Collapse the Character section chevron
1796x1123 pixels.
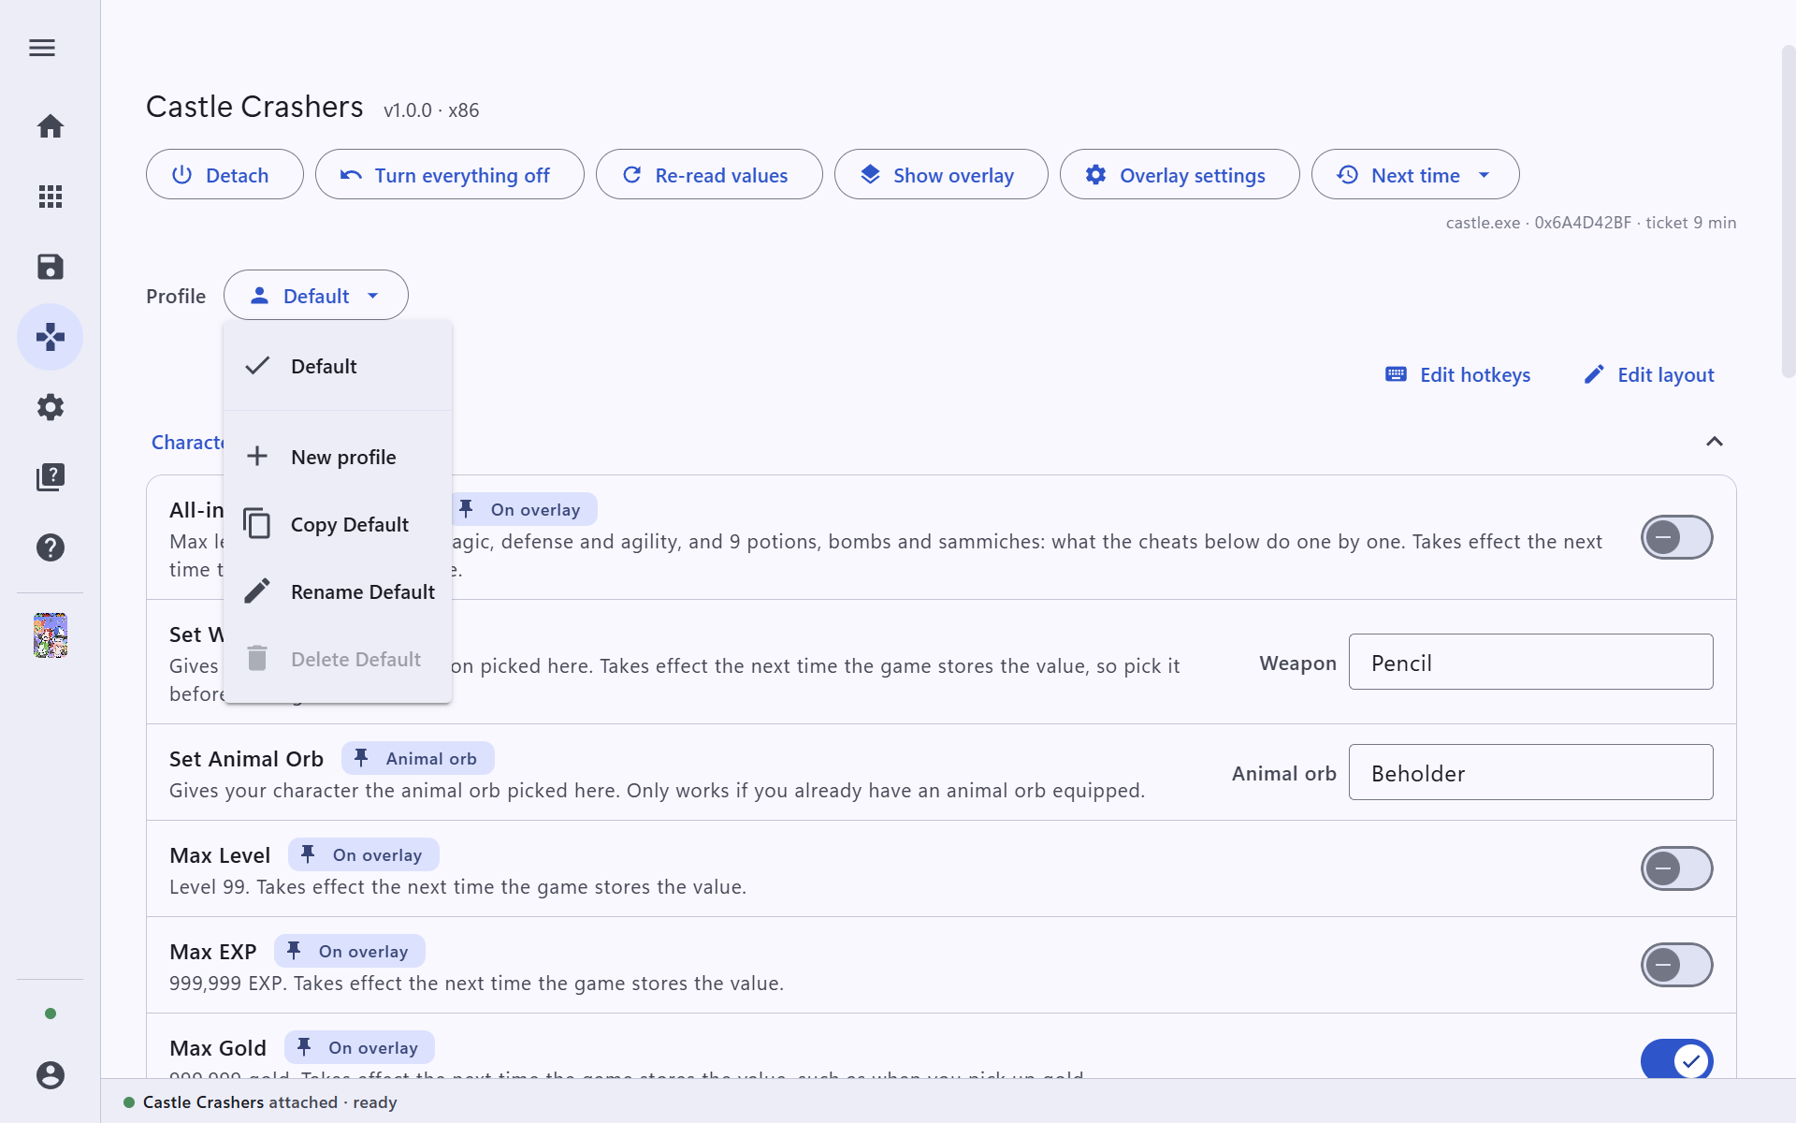point(1715,442)
